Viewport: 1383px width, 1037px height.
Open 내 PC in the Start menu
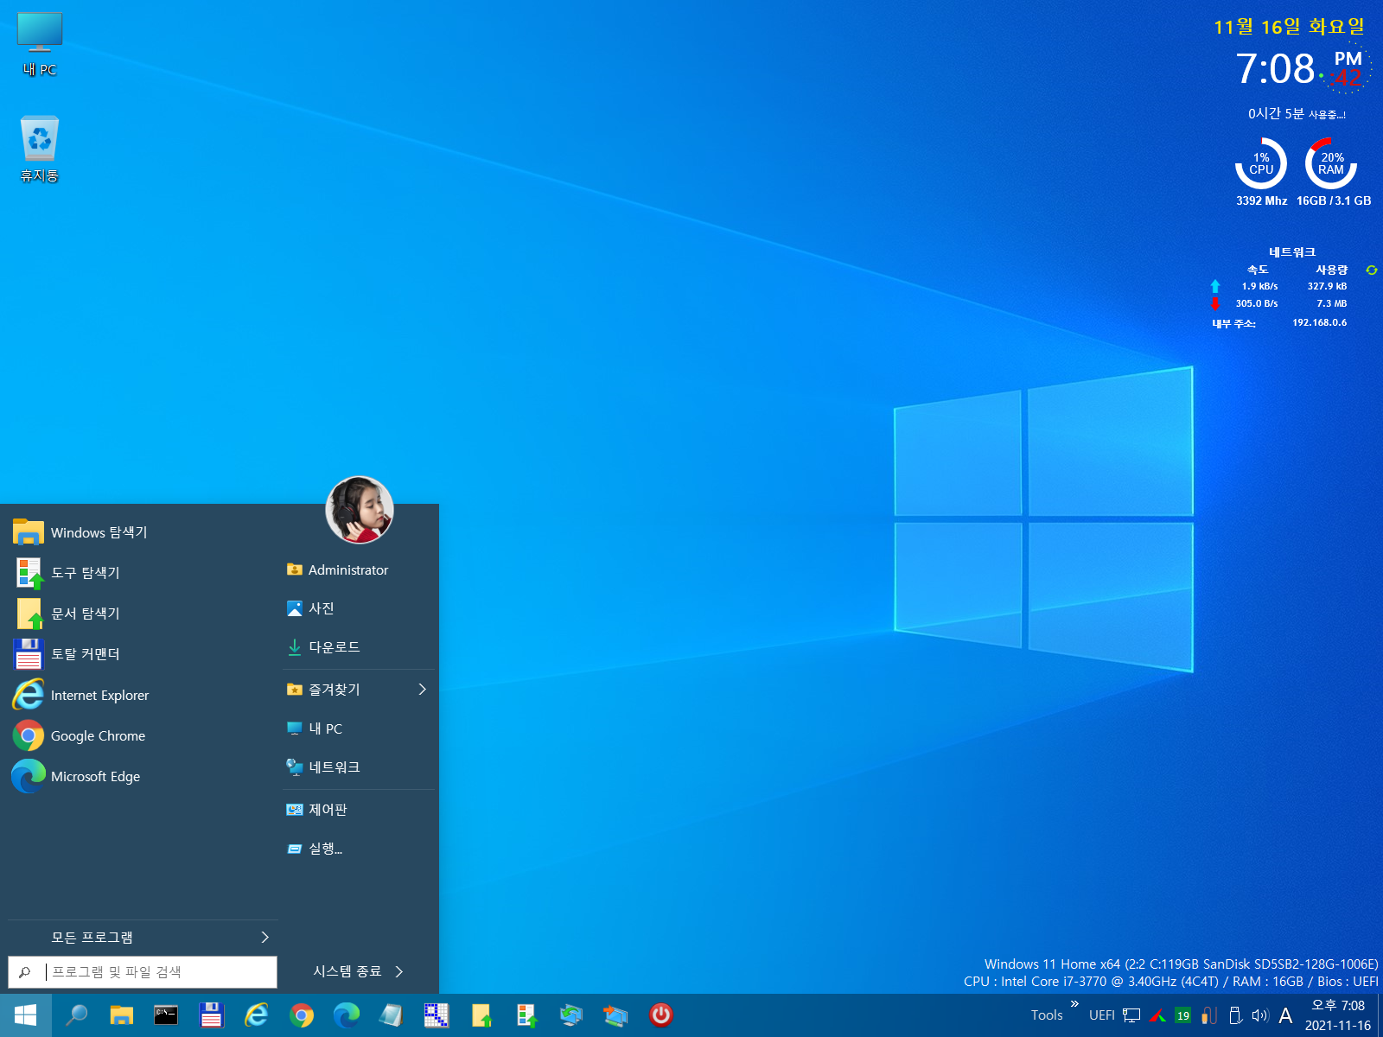tap(359, 728)
